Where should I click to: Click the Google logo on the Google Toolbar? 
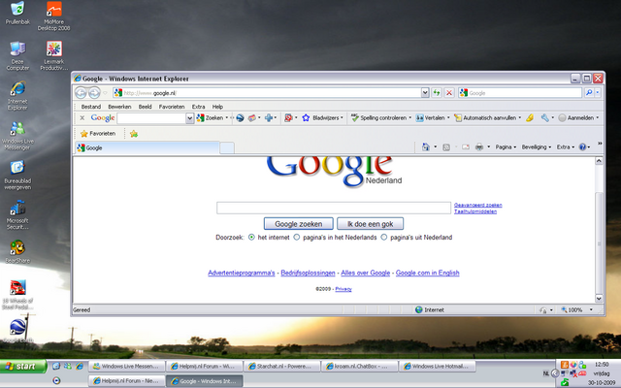click(103, 118)
